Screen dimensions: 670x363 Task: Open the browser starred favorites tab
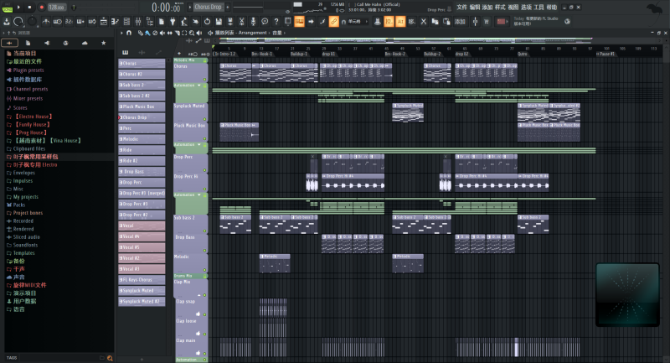(x=103, y=43)
